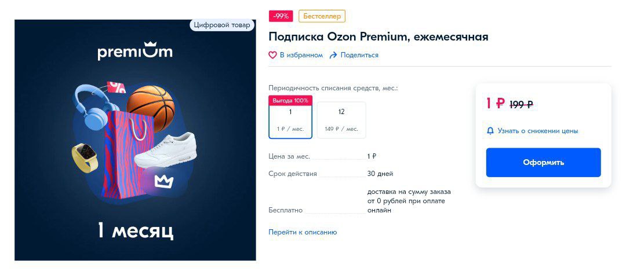Click the share arrow icon

(333, 55)
